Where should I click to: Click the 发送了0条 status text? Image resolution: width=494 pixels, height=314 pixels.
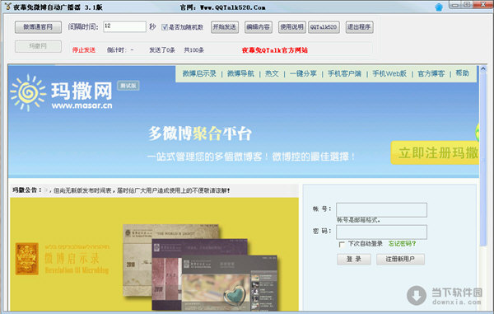click(x=162, y=50)
